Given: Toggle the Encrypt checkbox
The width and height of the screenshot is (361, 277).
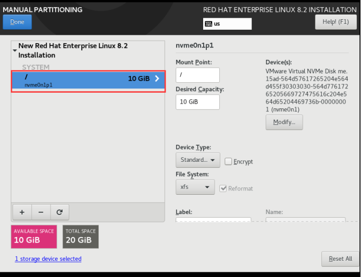Looking at the screenshot, I should pos(228,161).
